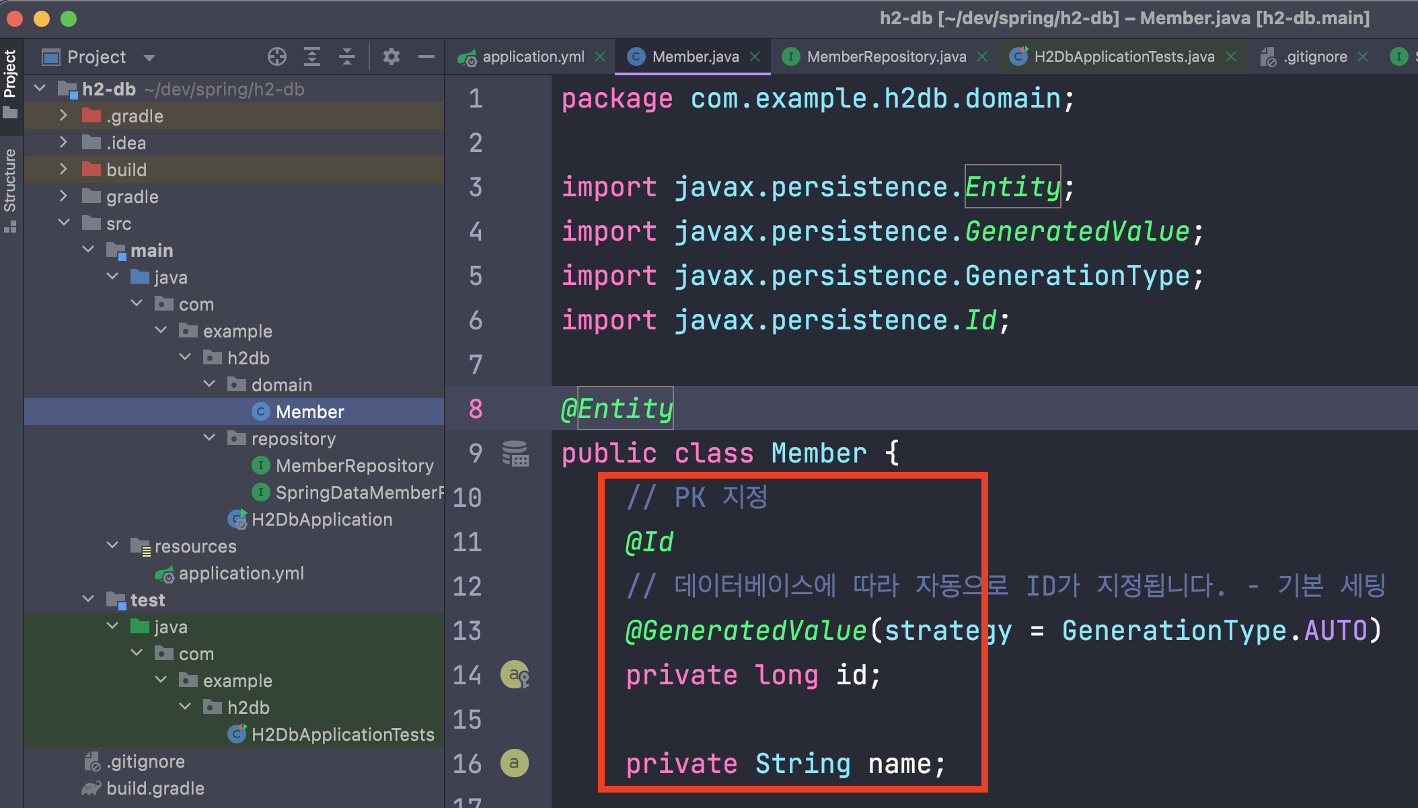This screenshot has height=808, width=1418.
Task: Expand the build folder
Action: 63,169
